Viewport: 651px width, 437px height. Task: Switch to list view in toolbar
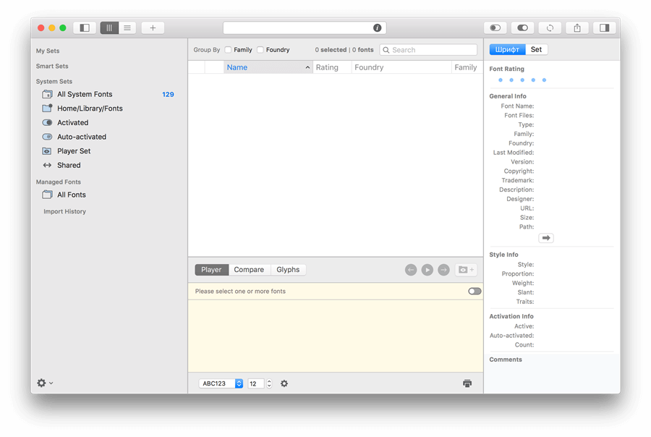[127, 27]
